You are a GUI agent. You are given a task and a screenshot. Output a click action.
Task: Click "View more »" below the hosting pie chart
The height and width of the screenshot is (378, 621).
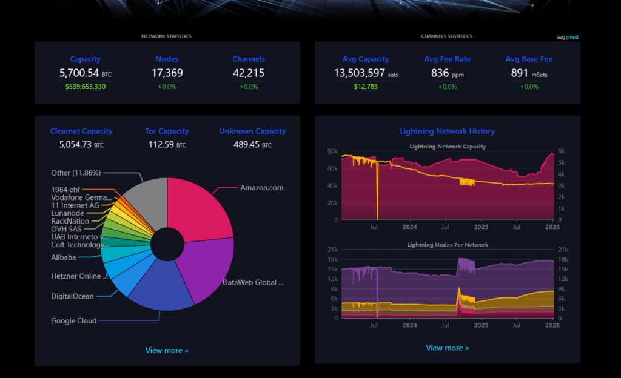(x=167, y=350)
